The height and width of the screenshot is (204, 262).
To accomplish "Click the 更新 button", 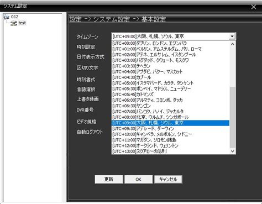I will [x=109, y=179].
